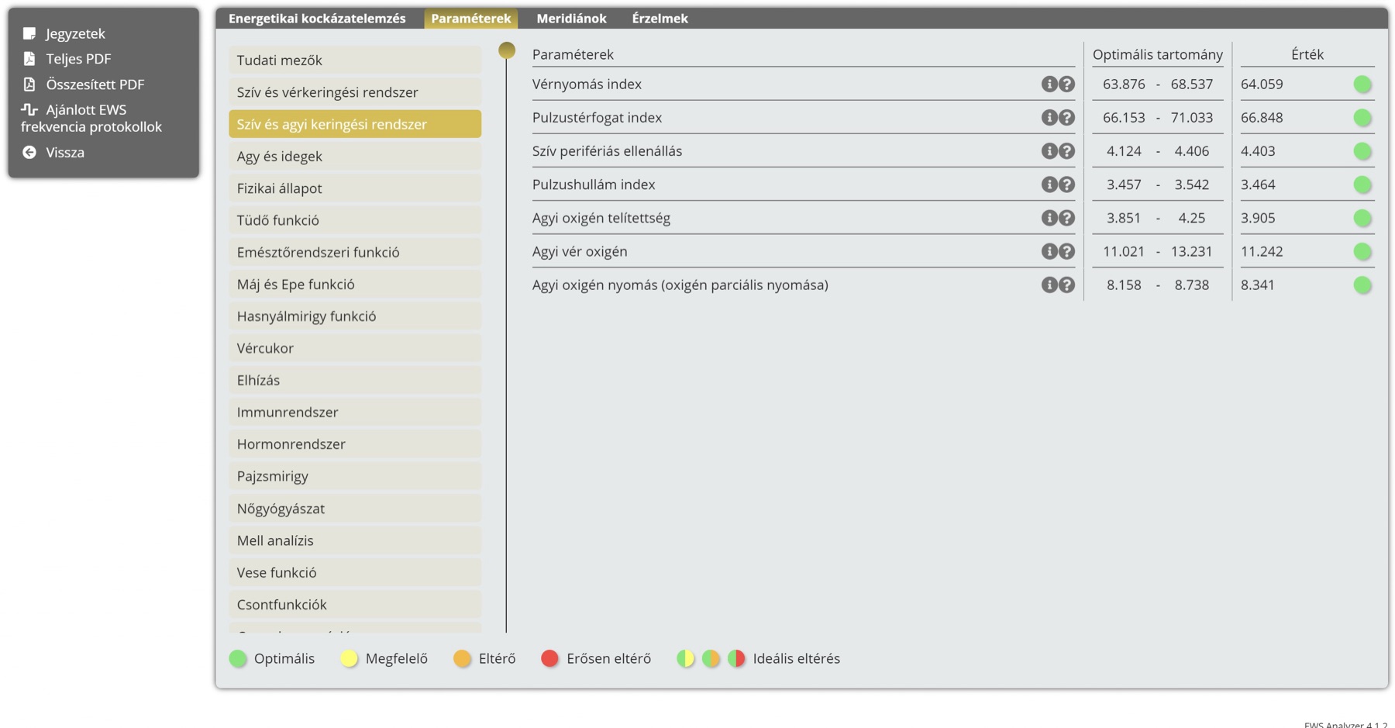1395x728 pixels.
Task: Open the Érzelmek tab
Action: tap(660, 19)
